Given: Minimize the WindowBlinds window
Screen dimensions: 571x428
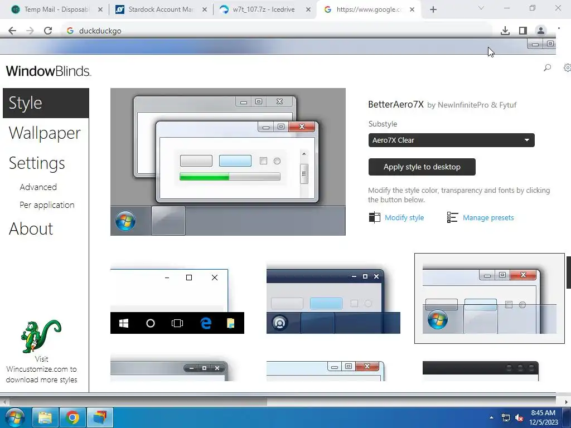Looking at the screenshot, I should pyautogui.click(x=535, y=45).
